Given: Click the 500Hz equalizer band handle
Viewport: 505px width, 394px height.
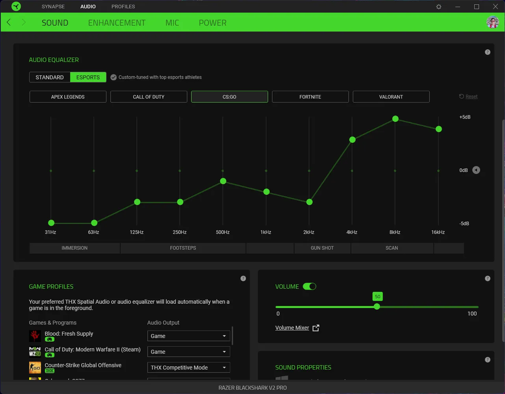Looking at the screenshot, I should (223, 181).
